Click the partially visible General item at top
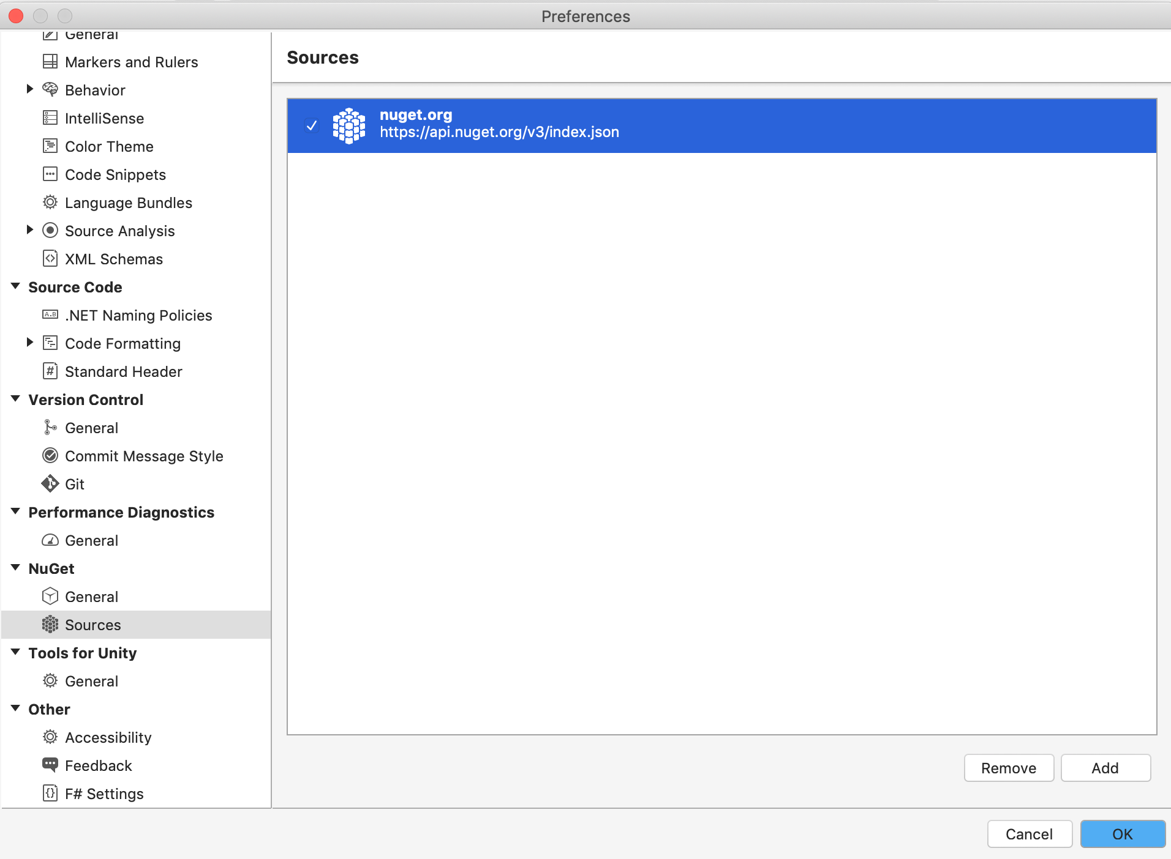 click(92, 35)
